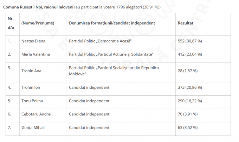This screenshot has height=142, width=239.
Task: Select the Tonu Polina name cell
Action: coord(43,102)
